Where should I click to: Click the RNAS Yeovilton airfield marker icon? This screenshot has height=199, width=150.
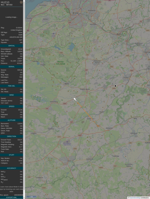point(67,142)
